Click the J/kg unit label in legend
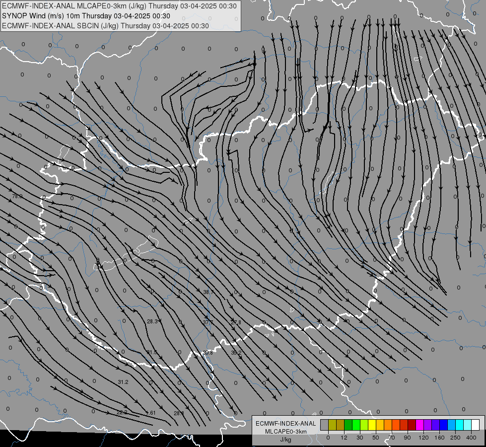 (x=286, y=440)
